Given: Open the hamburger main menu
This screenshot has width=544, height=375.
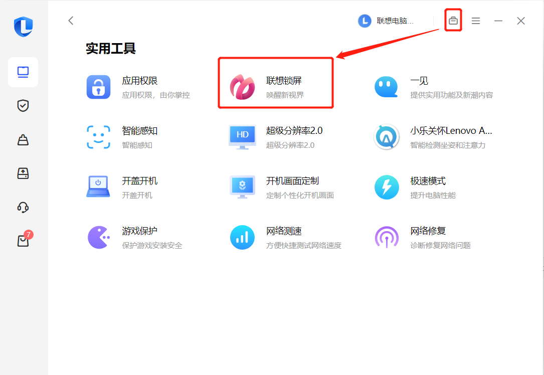Looking at the screenshot, I should [x=476, y=21].
